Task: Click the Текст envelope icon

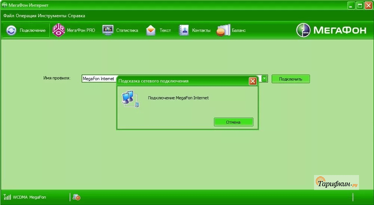Action: point(151,30)
